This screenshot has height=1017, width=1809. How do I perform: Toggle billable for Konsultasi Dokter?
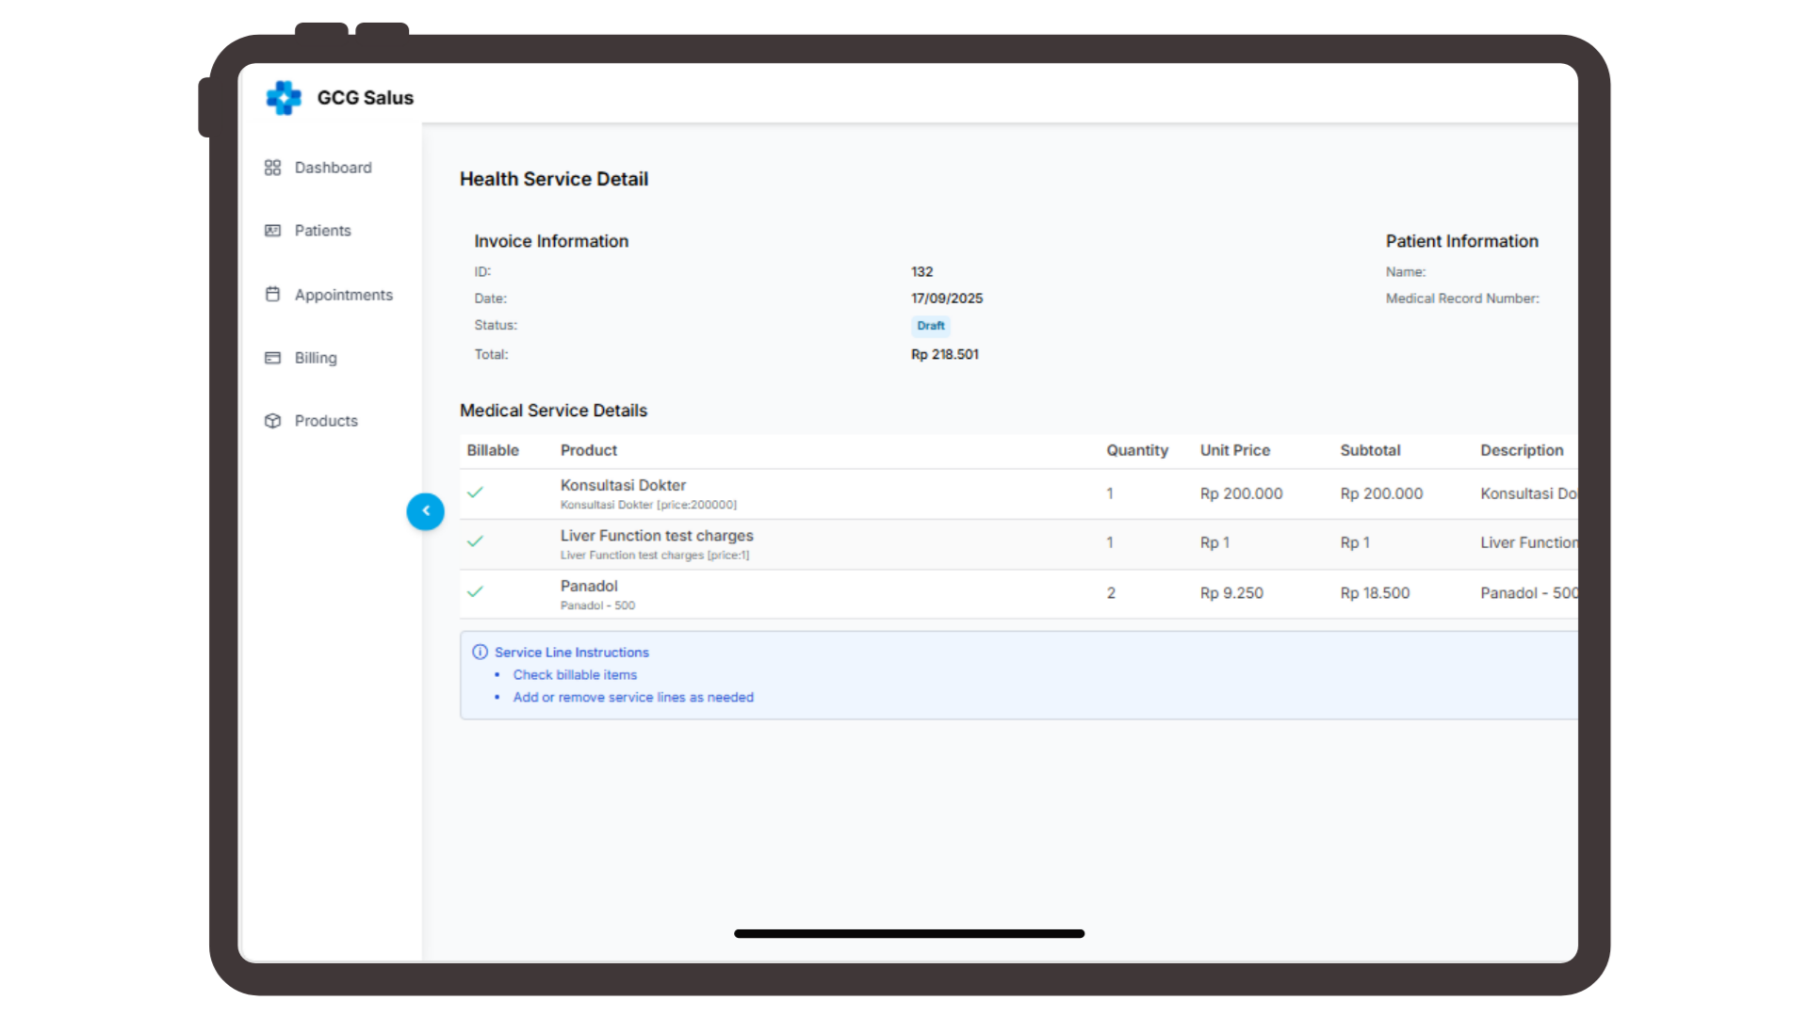coord(476,492)
